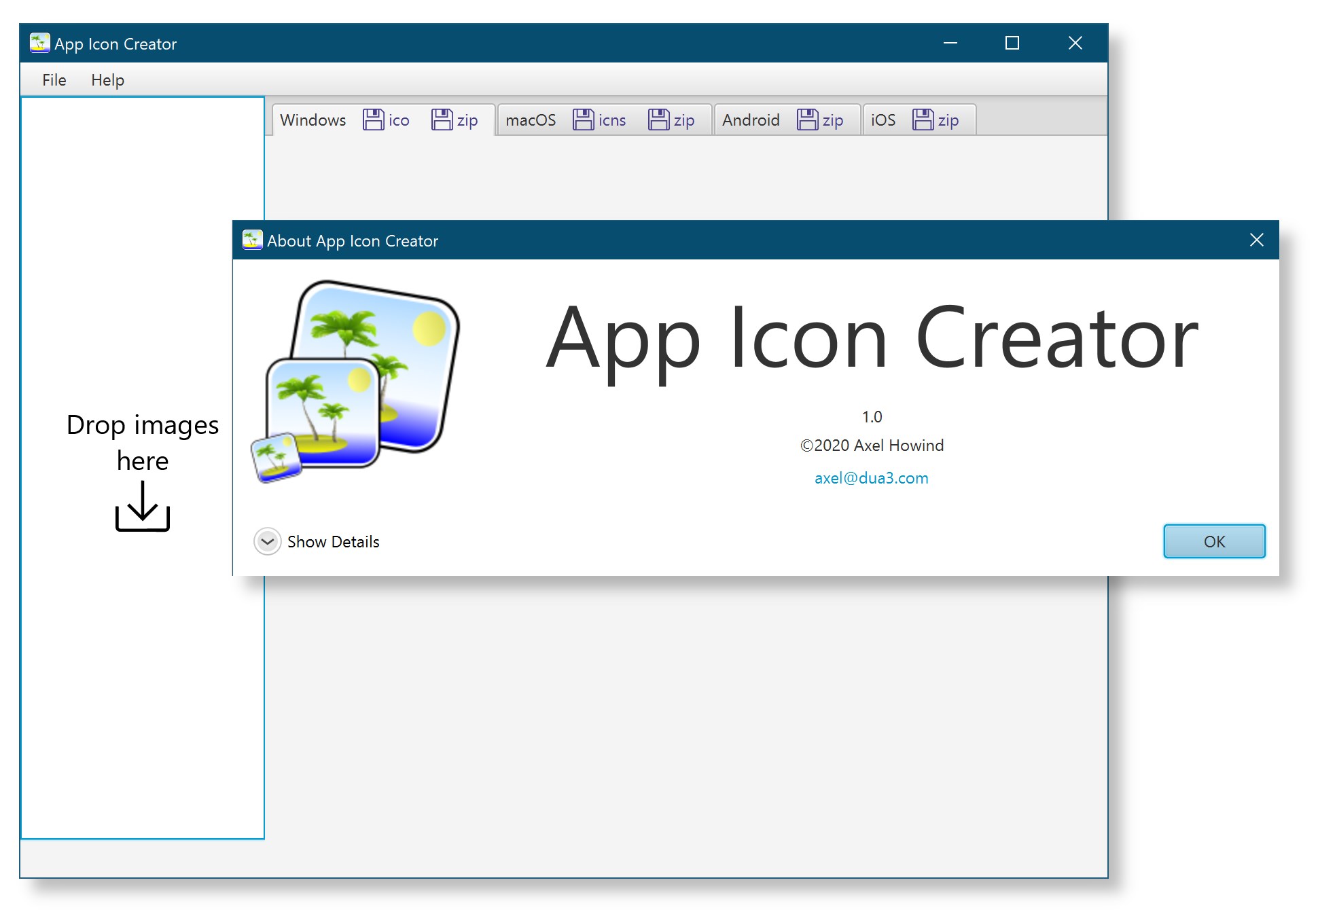Save Android icons as zip
Image resolution: width=1318 pixels, height=910 pixels.
tap(820, 120)
